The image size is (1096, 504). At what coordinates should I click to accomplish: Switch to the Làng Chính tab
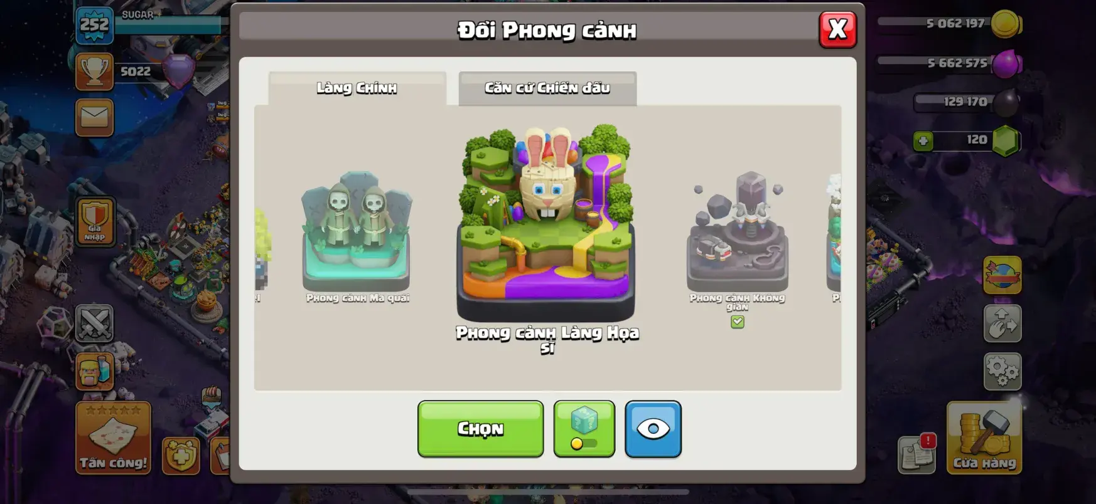pos(357,88)
